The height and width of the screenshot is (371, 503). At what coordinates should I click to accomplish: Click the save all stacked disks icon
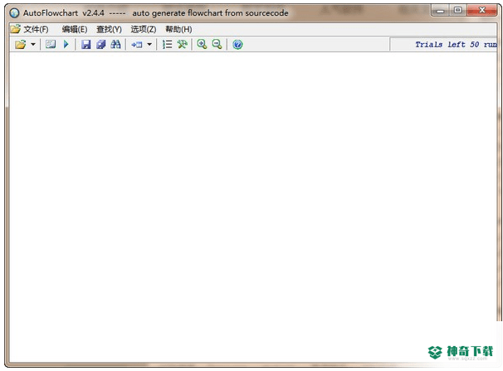(x=100, y=44)
